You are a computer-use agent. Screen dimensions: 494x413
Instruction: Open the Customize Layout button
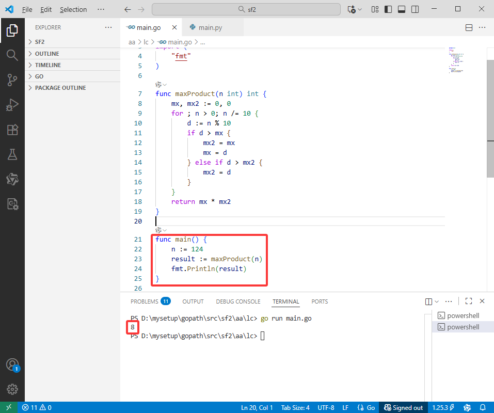[x=375, y=9]
